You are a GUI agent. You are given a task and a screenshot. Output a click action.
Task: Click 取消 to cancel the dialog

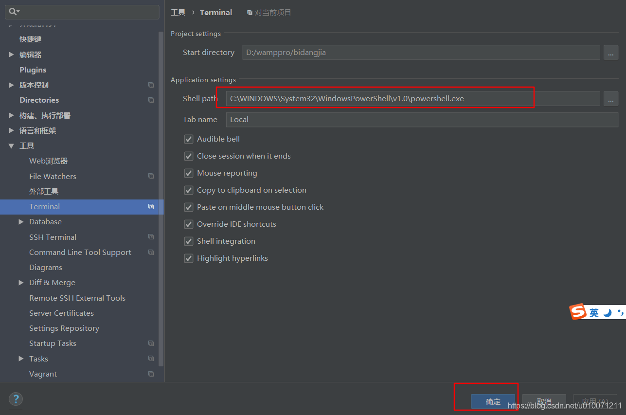click(x=544, y=401)
